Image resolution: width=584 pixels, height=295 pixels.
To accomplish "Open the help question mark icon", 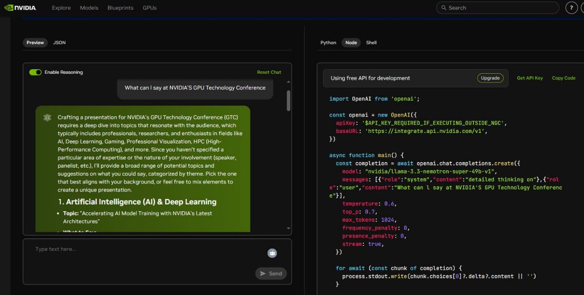I will point(571,7).
